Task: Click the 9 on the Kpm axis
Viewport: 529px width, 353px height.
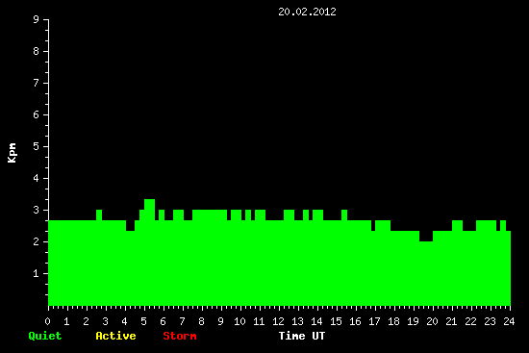Action: pyautogui.click(x=37, y=19)
